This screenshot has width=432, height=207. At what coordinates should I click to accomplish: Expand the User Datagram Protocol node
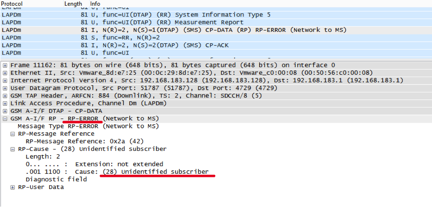5,88
